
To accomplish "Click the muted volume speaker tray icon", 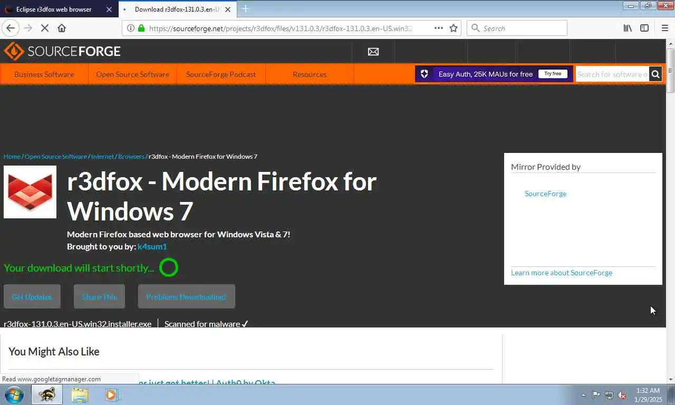I will coord(622,395).
